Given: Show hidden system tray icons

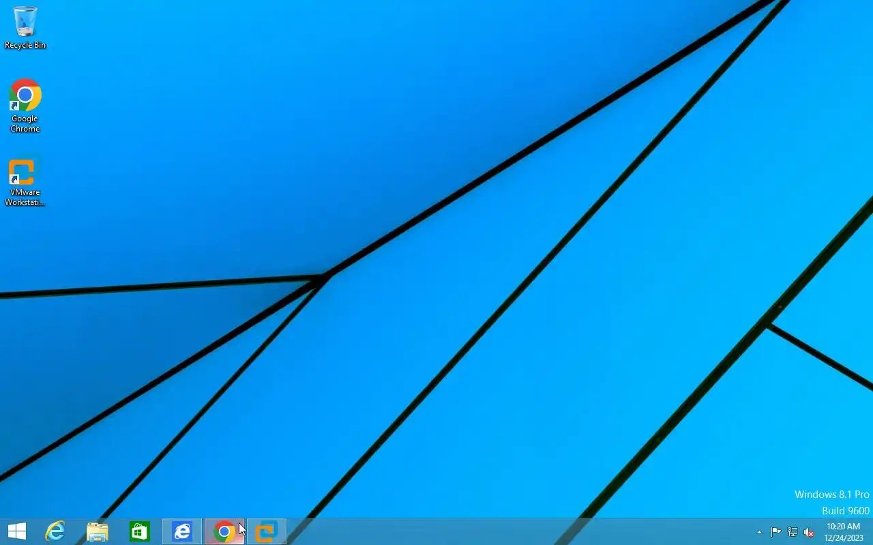Looking at the screenshot, I should (x=760, y=532).
